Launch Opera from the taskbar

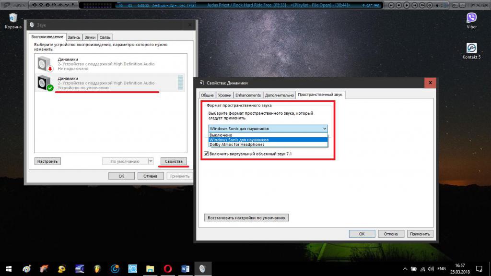167,269
